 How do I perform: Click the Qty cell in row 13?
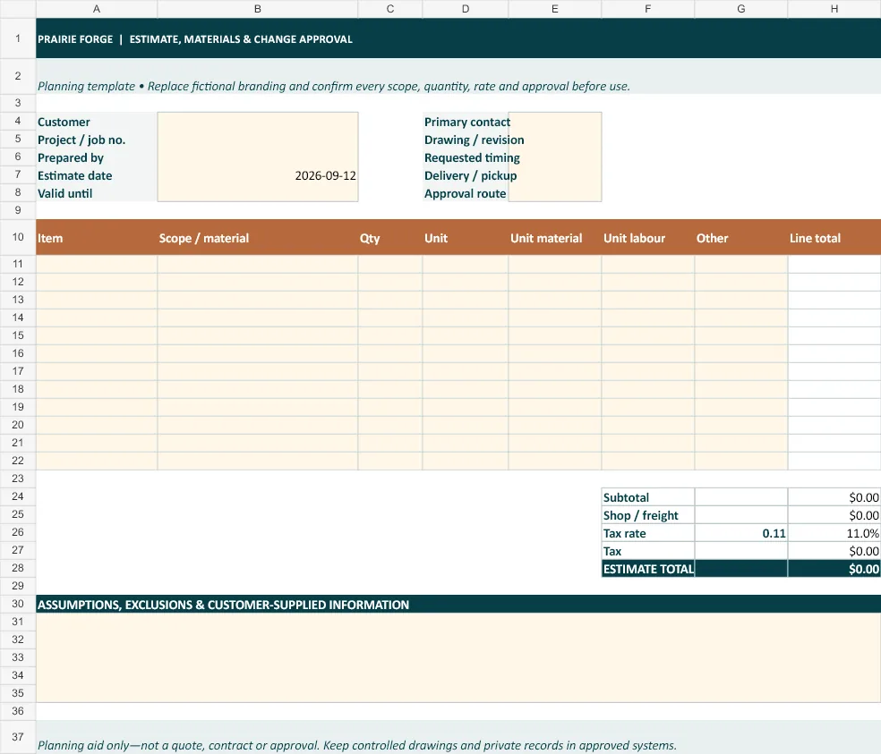point(390,300)
